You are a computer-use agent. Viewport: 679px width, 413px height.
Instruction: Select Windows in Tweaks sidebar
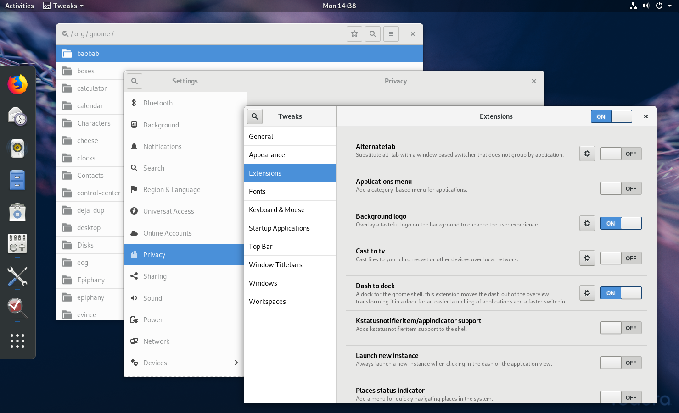coord(290,283)
